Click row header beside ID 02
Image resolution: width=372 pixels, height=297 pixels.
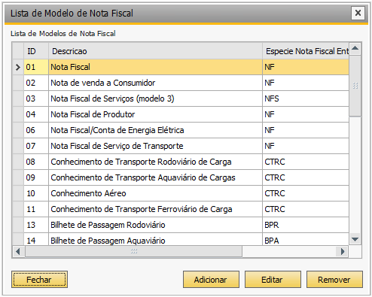(x=18, y=83)
